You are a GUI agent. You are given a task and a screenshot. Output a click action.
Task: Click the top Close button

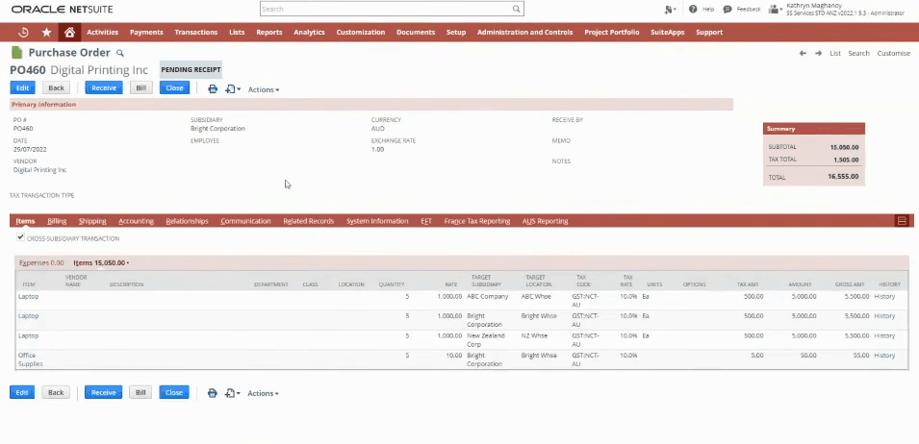click(174, 87)
